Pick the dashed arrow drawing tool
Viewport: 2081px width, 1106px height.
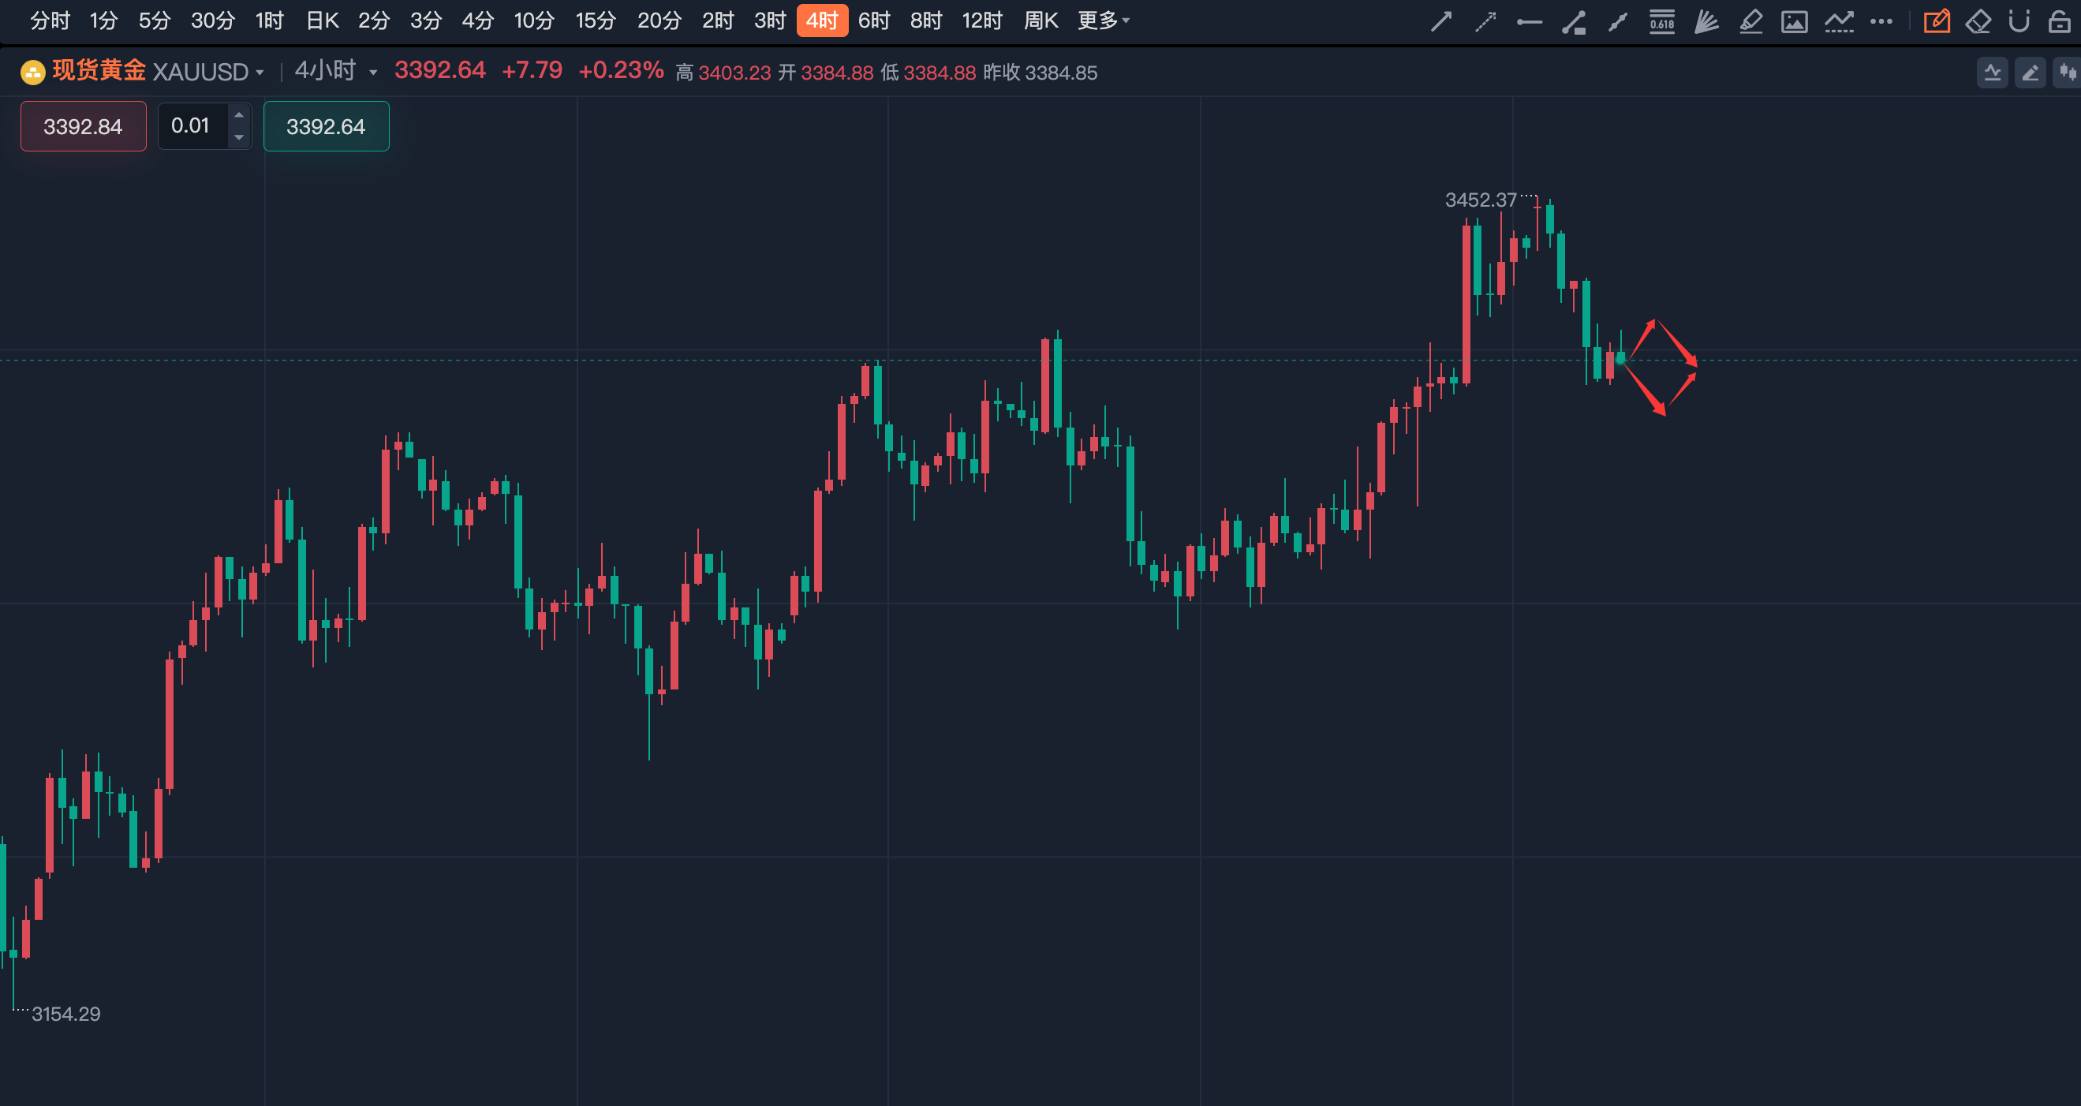point(1485,21)
